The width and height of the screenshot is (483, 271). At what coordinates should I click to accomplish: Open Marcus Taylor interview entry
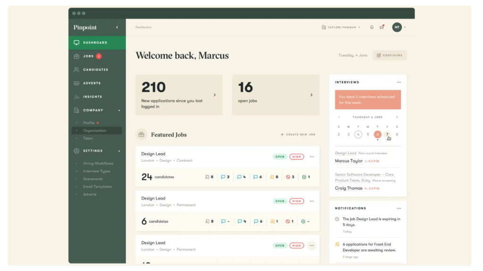click(349, 161)
